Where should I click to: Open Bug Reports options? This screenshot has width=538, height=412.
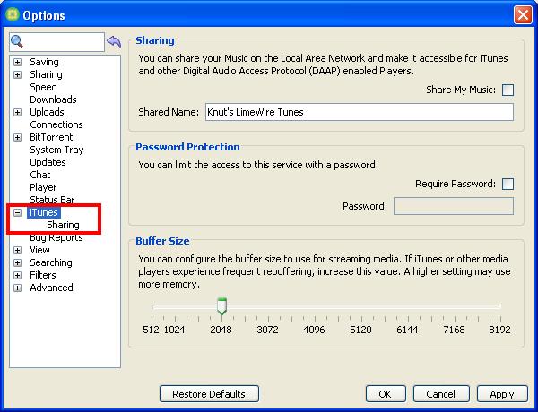click(x=56, y=237)
